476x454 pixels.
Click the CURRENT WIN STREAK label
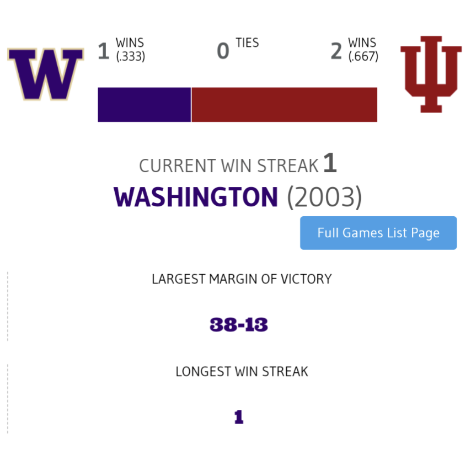click(229, 165)
